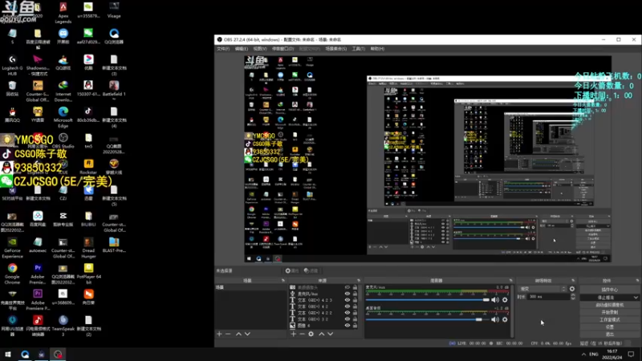The height and width of the screenshot is (361, 642).
Task: Open Dread Hunger desktop shortcut
Action: pos(88,248)
